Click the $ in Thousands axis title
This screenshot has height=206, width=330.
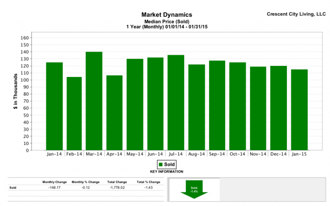click(x=15, y=91)
